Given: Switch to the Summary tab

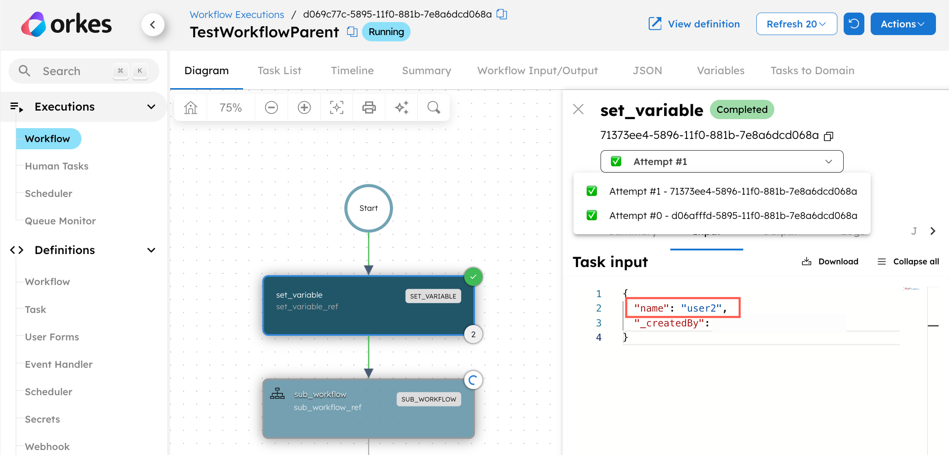Looking at the screenshot, I should [426, 71].
